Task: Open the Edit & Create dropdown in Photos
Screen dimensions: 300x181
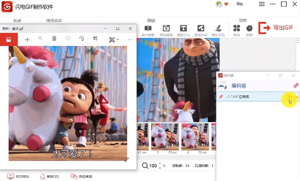Action: (x=114, y=40)
